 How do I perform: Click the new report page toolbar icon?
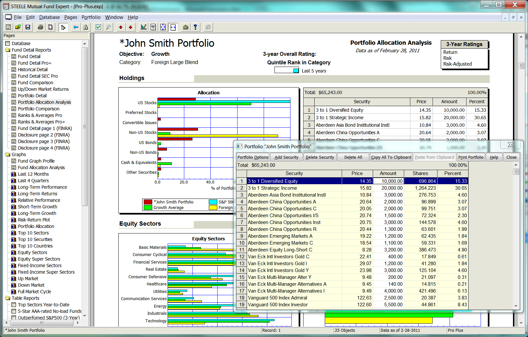click(8, 27)
